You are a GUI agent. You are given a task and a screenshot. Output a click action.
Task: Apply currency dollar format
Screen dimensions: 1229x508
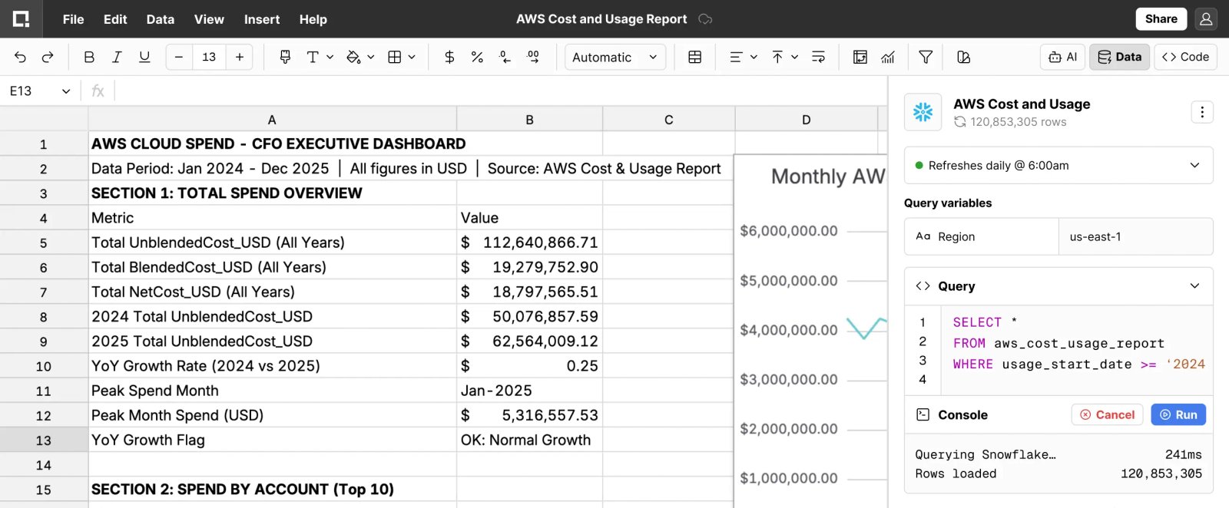(x=449, y=57)
